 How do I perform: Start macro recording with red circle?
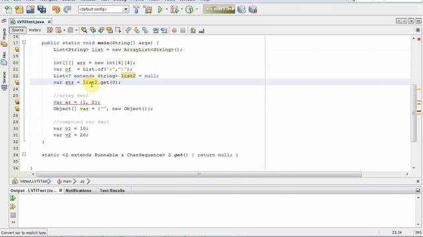(174, 30)
